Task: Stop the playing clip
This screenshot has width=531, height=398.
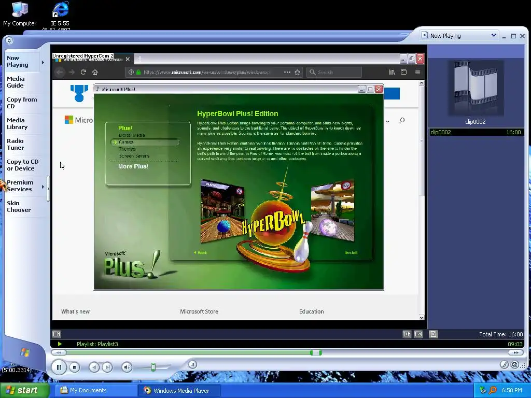Action: pyautogui.click(x=75, y=367)
